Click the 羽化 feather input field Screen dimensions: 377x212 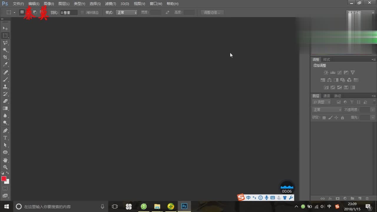tap(69, 13)
